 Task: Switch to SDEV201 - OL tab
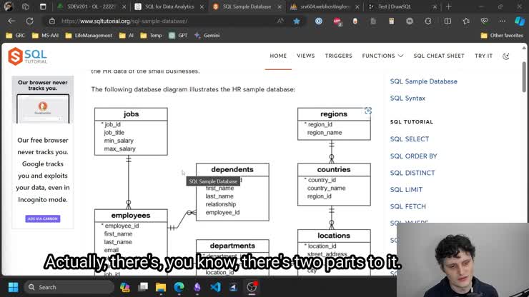[92, 6]
